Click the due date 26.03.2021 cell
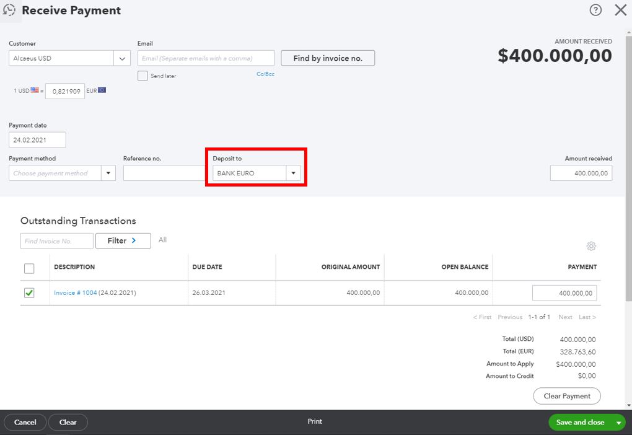The image size is (632, 435). 209,292
